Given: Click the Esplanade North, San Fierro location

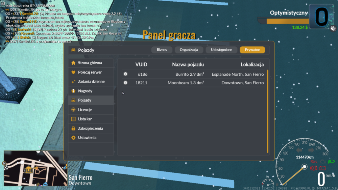Looking at the screenshot, I should click(x=238, y=74).
